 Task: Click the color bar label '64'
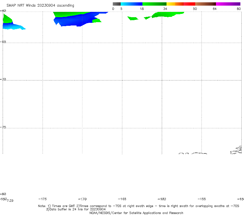[215, 9]
